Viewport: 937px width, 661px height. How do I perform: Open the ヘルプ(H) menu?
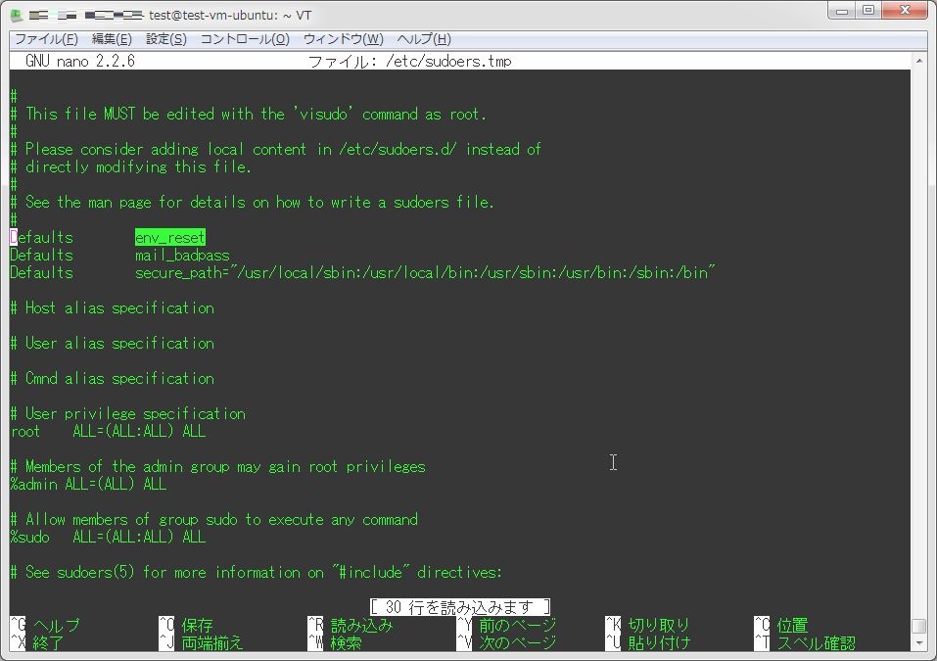(424, 39)
